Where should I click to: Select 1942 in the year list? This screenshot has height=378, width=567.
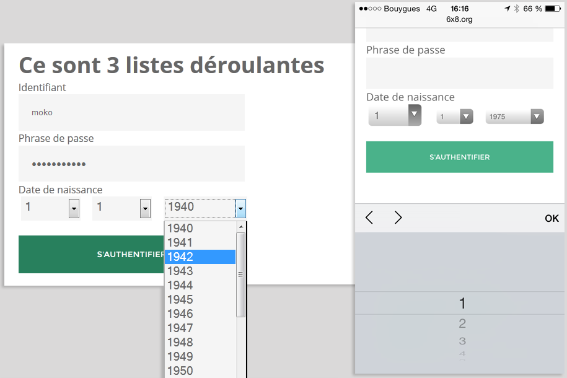[x=200, y=257]
